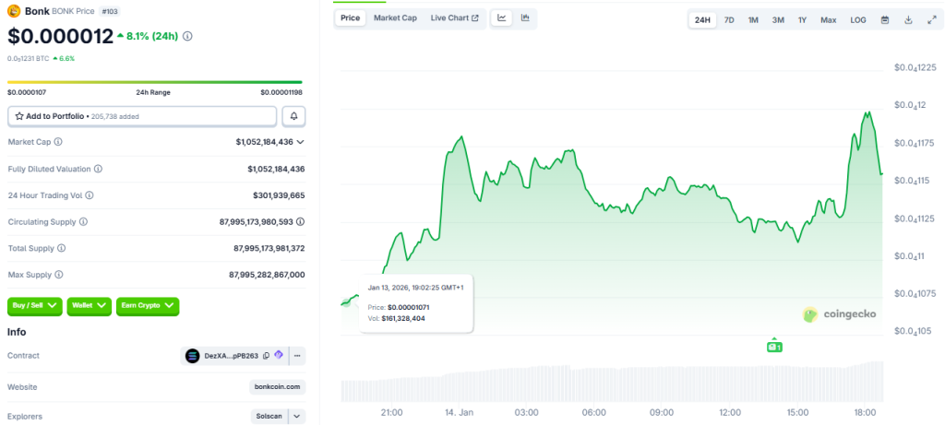Viewport: 945px width, 425px height.
Task: Switch to the Market Cap chart tab
Action: click(x=395, y=18)
